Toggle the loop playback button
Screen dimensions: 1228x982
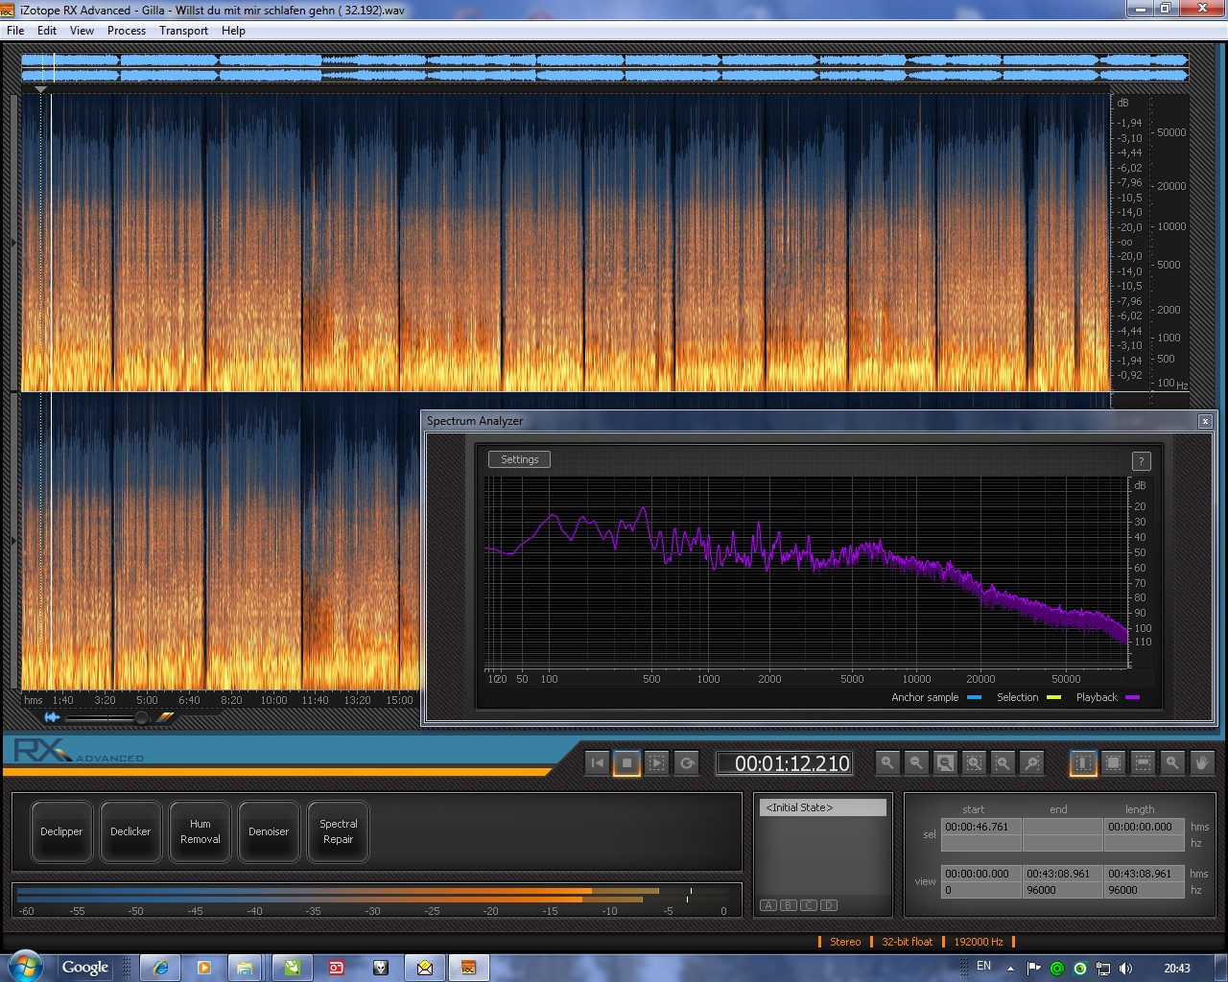click(687, 763)
